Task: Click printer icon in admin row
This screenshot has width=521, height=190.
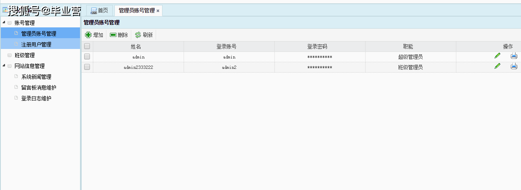Action: (514, 56)
